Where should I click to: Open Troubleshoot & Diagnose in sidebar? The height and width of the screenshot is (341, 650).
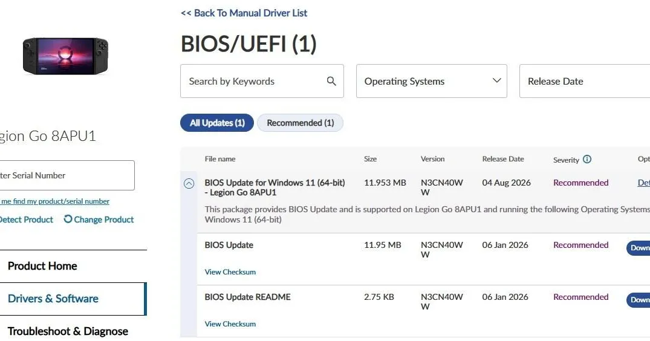(x=68, y=331)
